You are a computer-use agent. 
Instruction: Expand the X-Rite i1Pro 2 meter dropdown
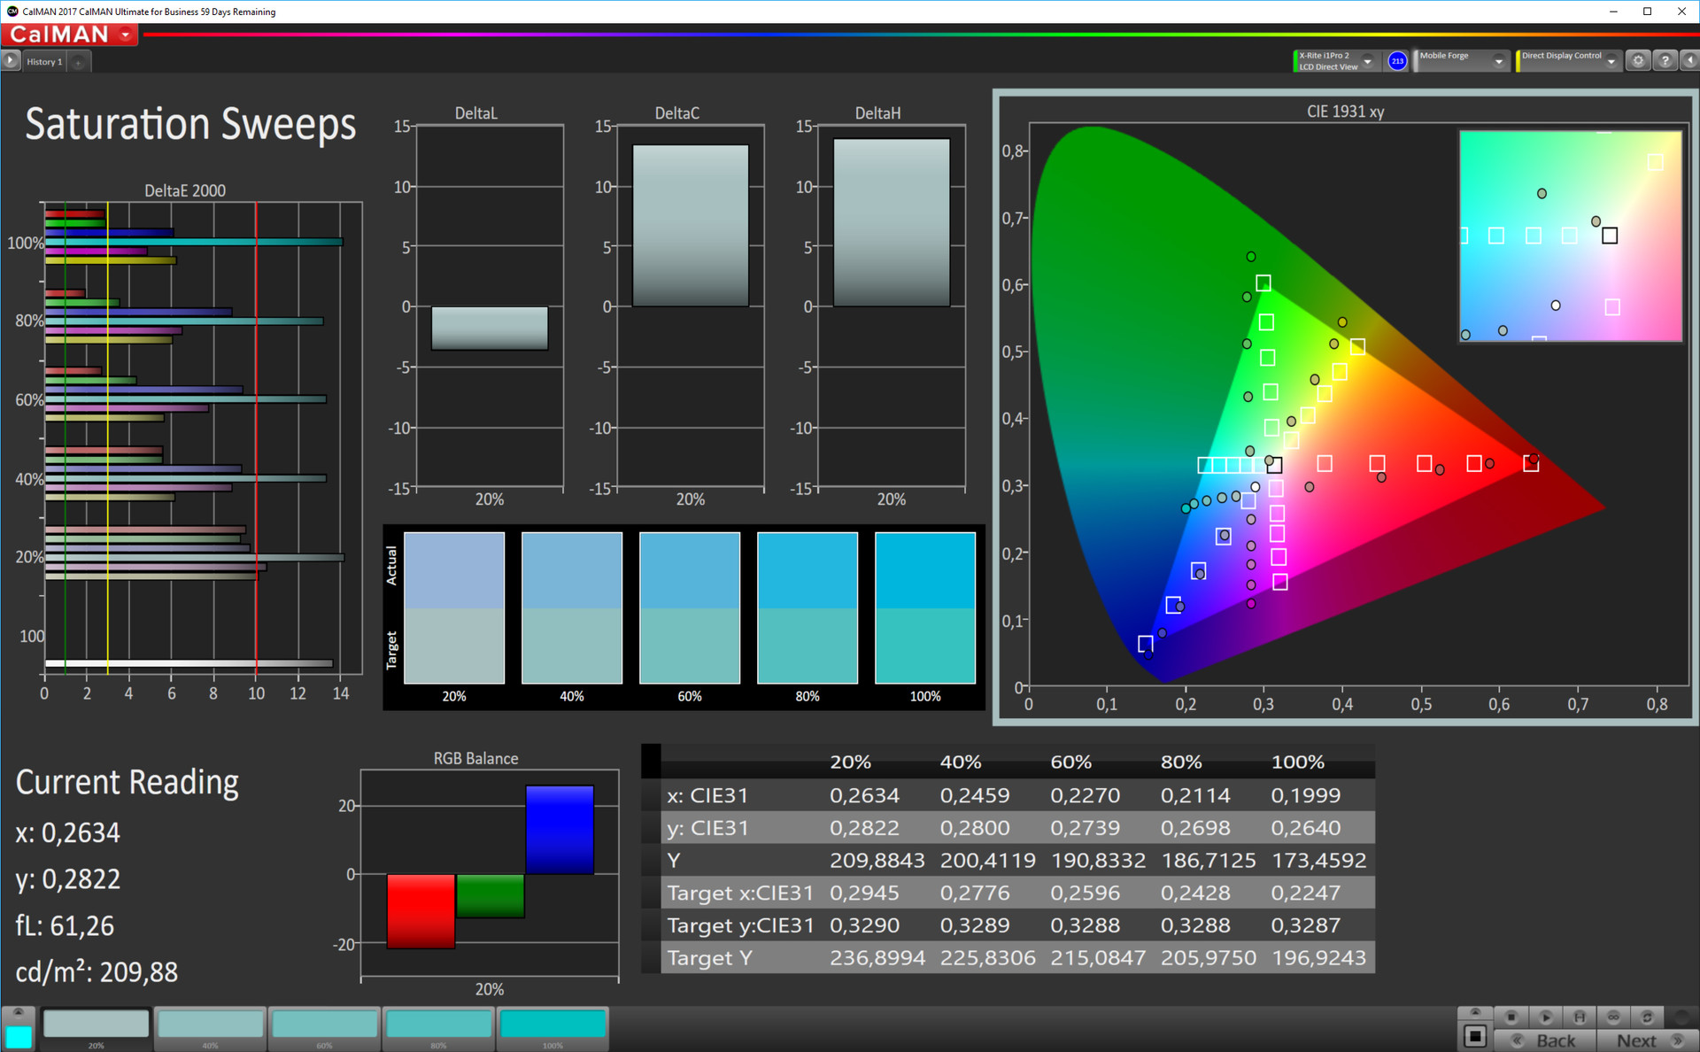point(1368,61)
